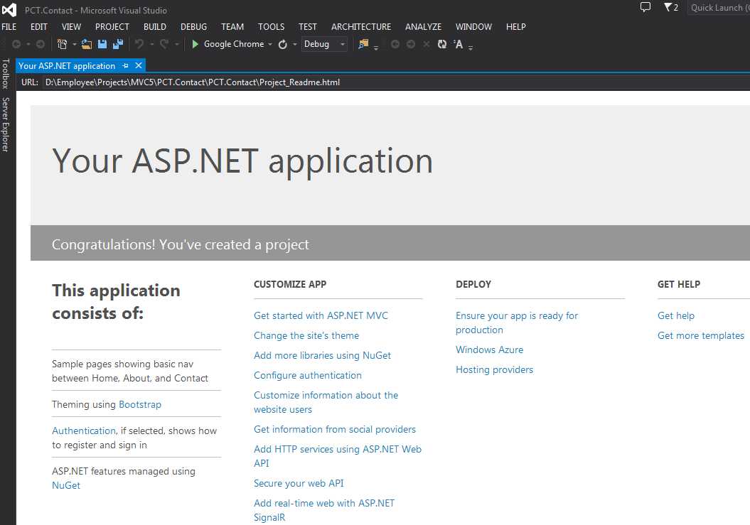Click the browser Back icon in web toolbar
Image resolution: width=750 pixels, height=525 pixels.
click(395, 44)
